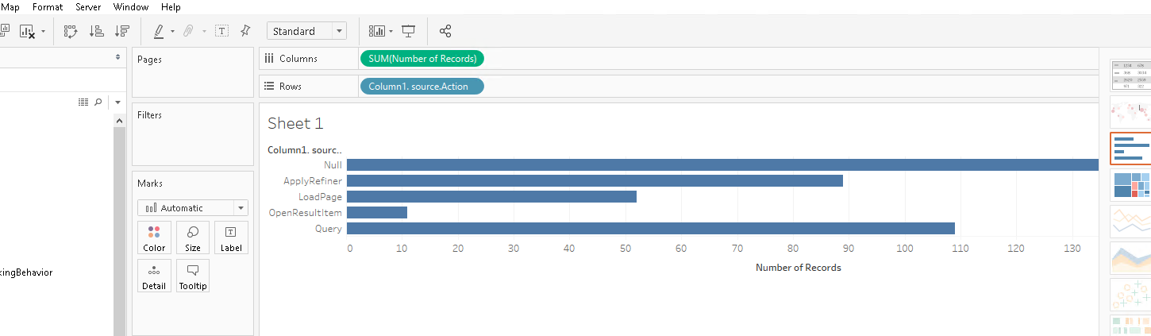Click the Color button on the Marks card
The height and width of the screenshot is (336, 1151).
tap(154, 238)
